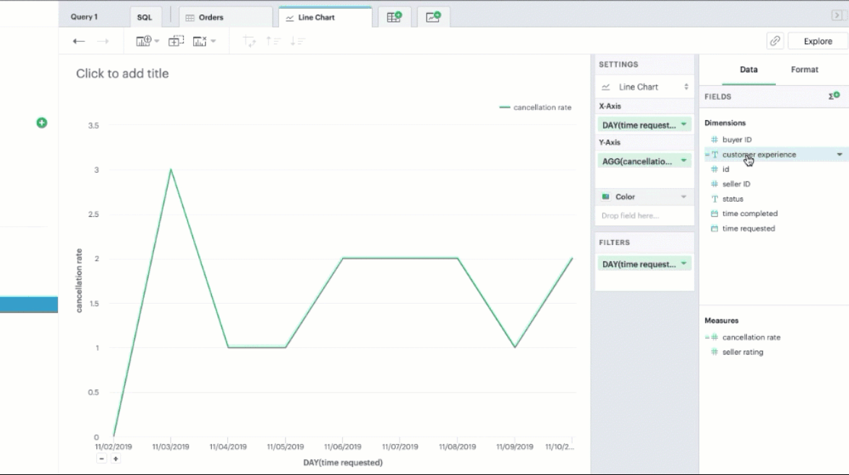The width and height of the screenshot is (849, 475).
Task: Click the chart title placeholder text
Action: click(122, 74)
